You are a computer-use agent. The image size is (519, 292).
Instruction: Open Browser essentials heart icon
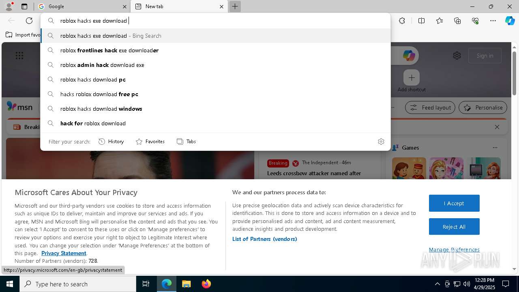point(475,21)
